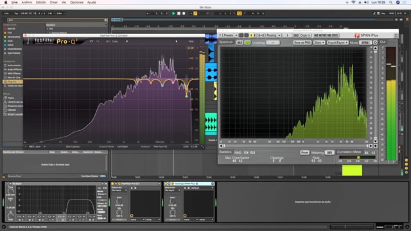Viewport: 411px width, 231px height.
Task: Select the green EQ band node in Pro-Q 3
Action: [187, 96]
